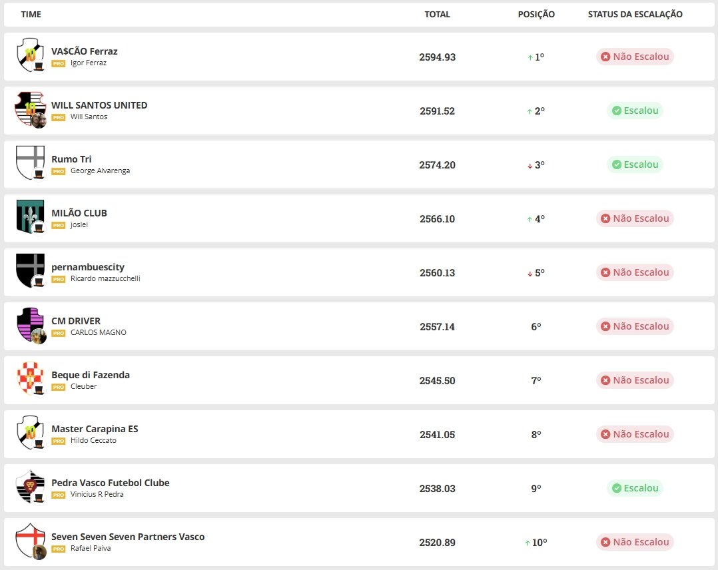This screenshot has width=718, height=570.
Task: Click the Pedra Vasco Futebol Clube crest
Action: point(30,486)
